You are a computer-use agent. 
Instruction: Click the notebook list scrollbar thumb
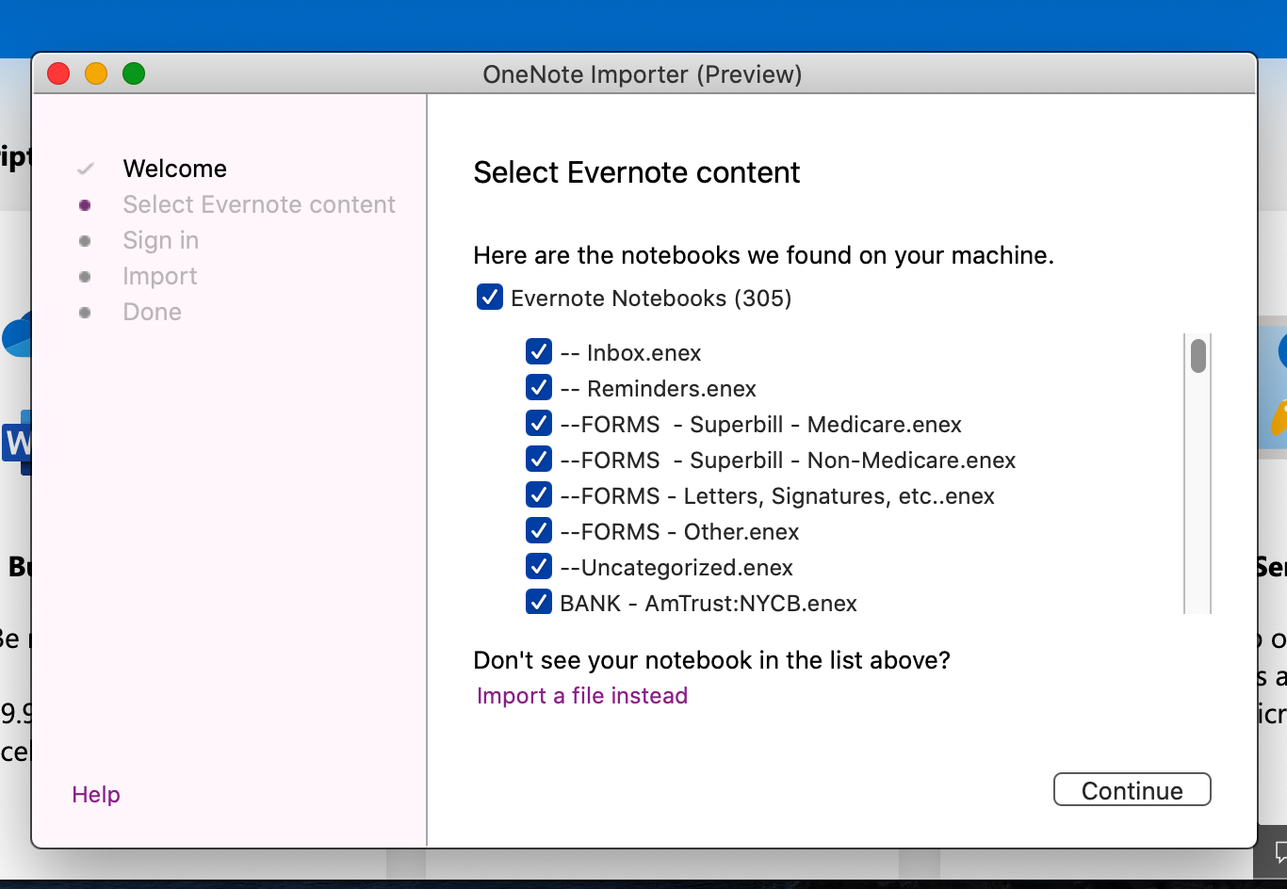pos(1198,356)
